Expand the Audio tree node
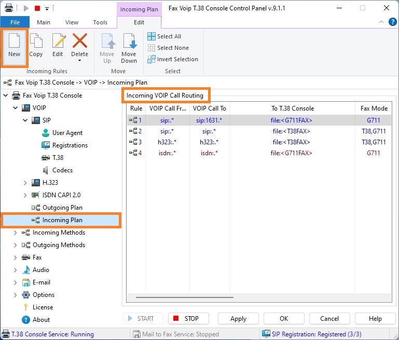 [16, 270]
